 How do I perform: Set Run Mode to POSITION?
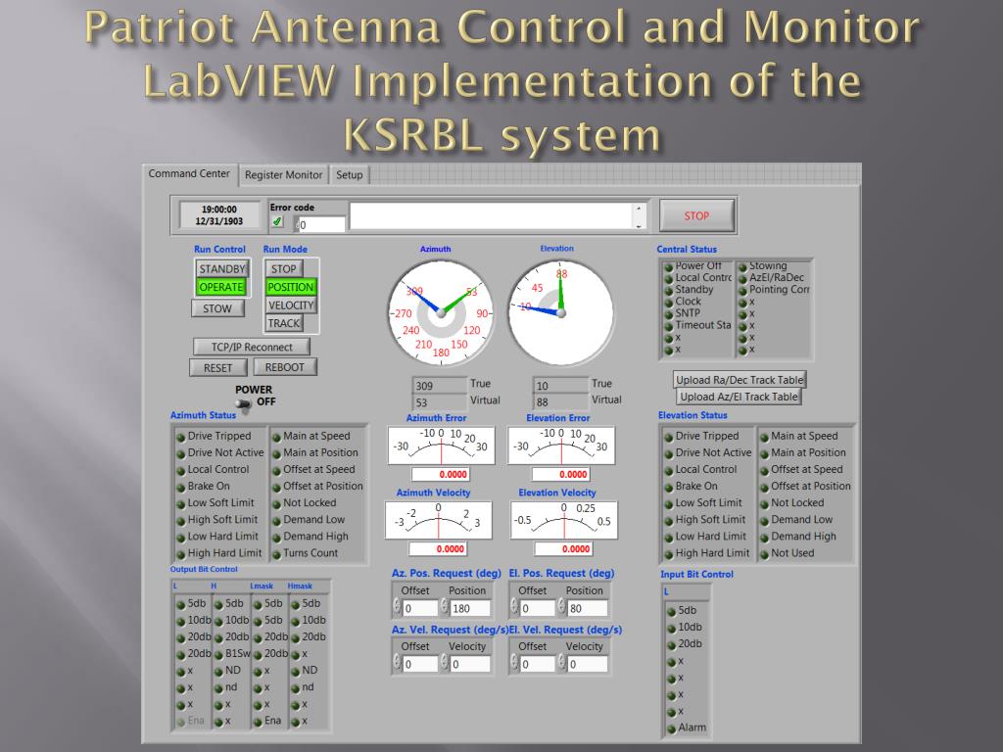[290, 287]
